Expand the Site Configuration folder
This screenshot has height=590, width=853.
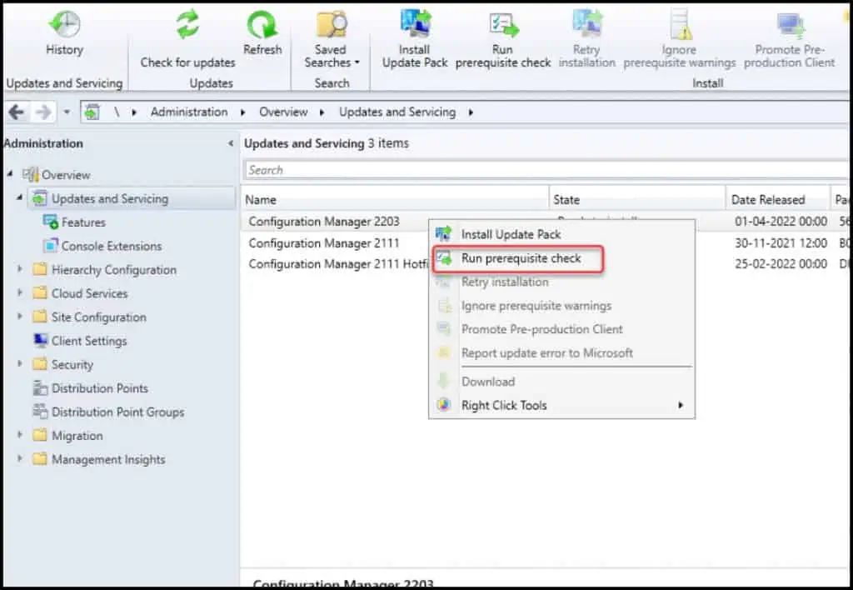pyautogui.click(x=20, y=316)
